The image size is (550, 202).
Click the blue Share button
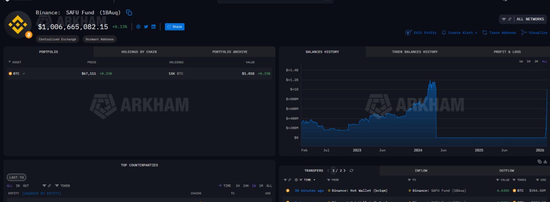pos(174,27)
